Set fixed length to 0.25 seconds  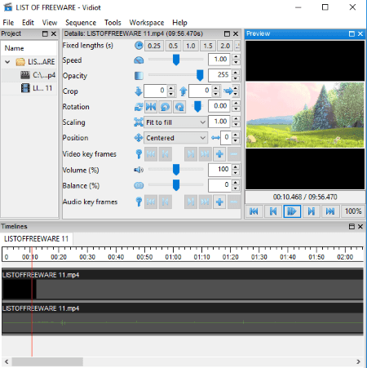click(x=154, y=46)
